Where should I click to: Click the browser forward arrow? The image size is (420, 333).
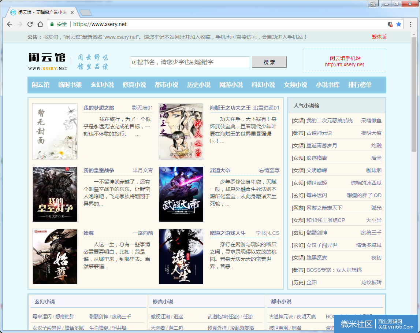(x=20, y=25)
